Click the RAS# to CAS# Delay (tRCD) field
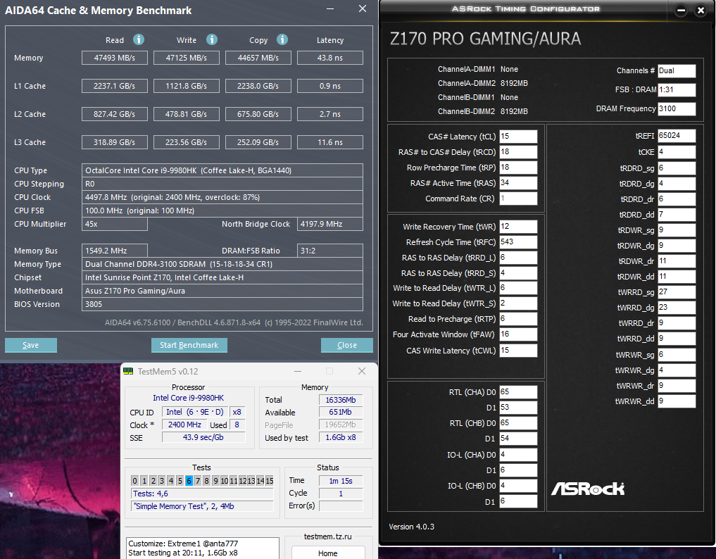Image resolution: width=716 pixels, height=559 pixels. point(518,152)
